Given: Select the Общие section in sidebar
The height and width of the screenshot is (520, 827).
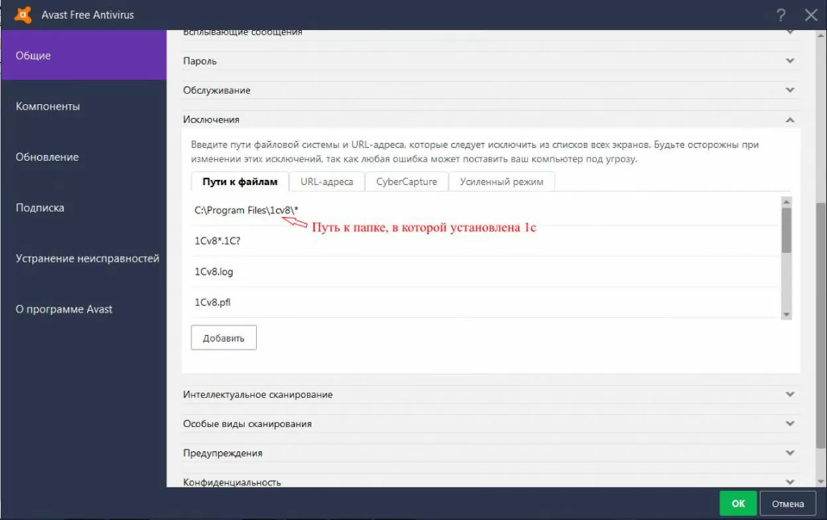Looking at the screenshot, I should [83, 56].
